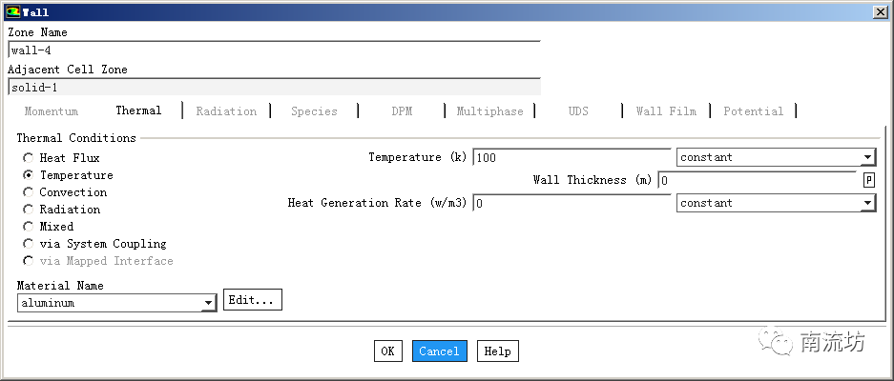Open the Thermal tab

(138, 110)
